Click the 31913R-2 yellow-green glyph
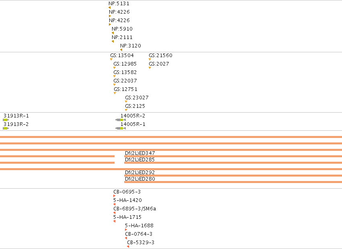342x249 pixels. [6, 128]
